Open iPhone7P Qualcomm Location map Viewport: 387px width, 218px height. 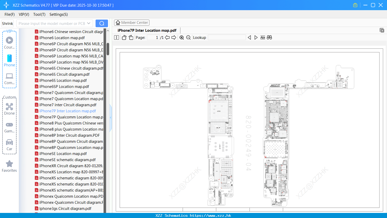(69, 117)
